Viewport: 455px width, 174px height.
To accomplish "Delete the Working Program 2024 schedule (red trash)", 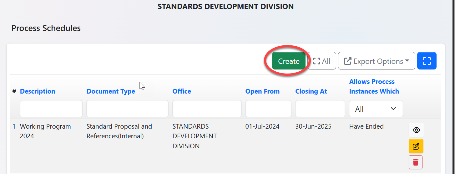I will tap(416, 162).
